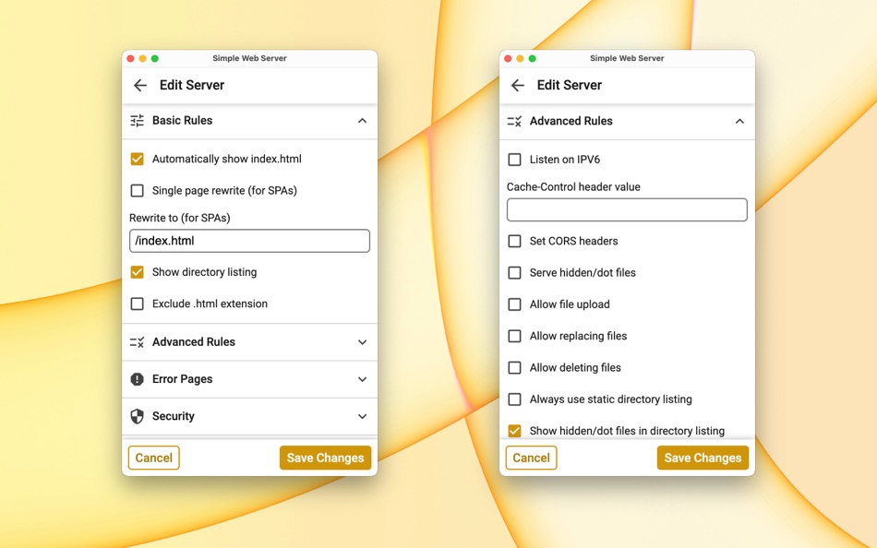This screenshot has width=877, height=548.
Task: Click the Basic Rules section header text
Action: pos(183,120)
